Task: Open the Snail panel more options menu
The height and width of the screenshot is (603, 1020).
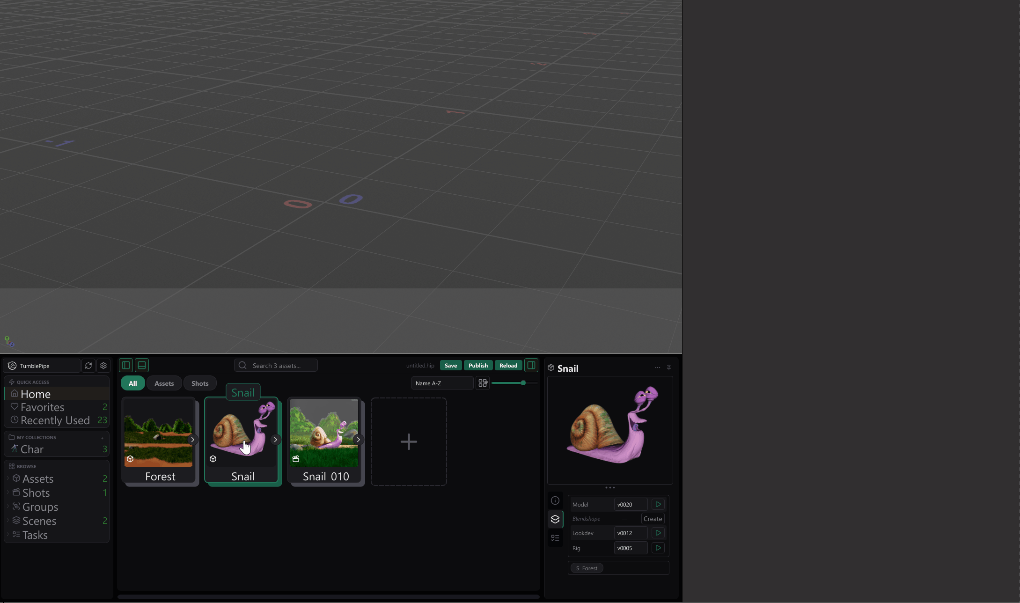Action: [658, 368]
